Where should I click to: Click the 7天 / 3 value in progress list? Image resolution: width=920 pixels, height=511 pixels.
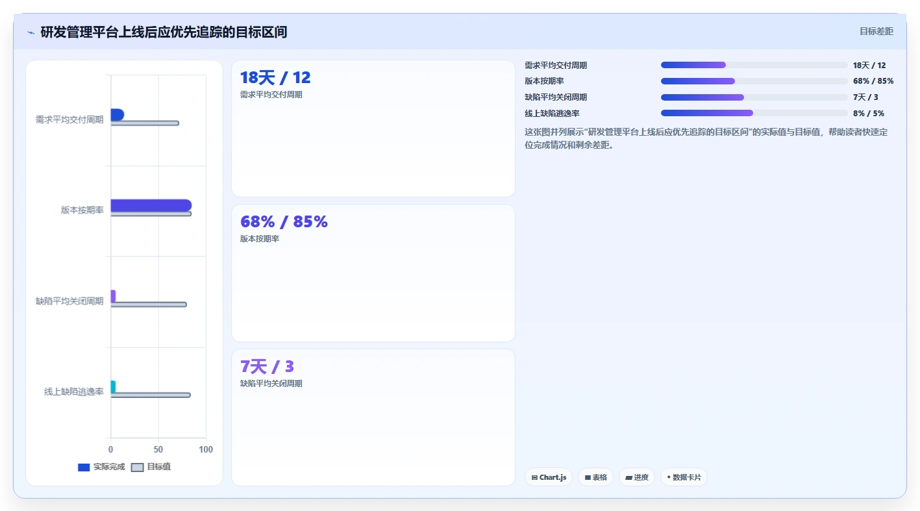click(x=865, y=97)
